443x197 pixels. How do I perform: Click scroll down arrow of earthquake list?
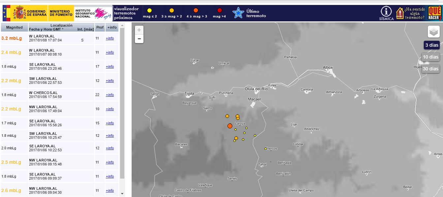pos(122,194)
